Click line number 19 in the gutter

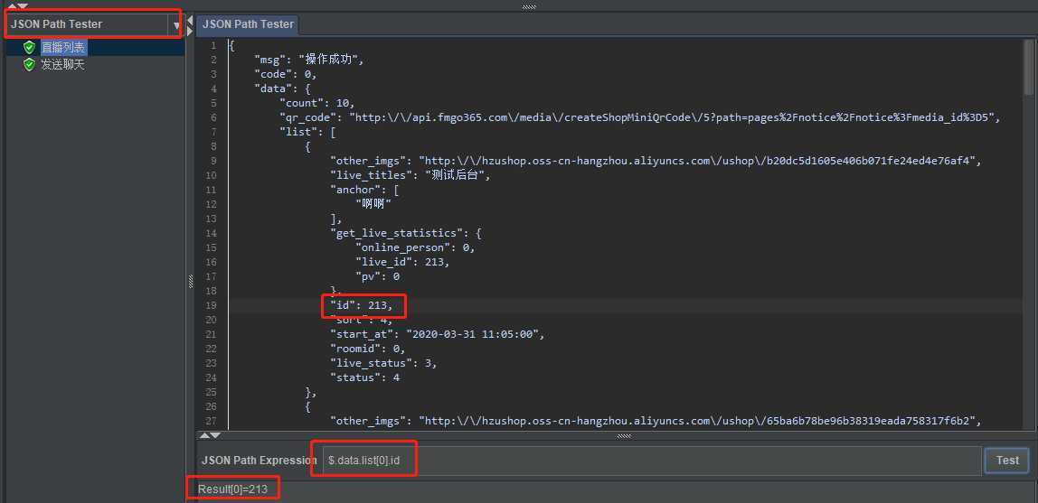pos(212,305)
